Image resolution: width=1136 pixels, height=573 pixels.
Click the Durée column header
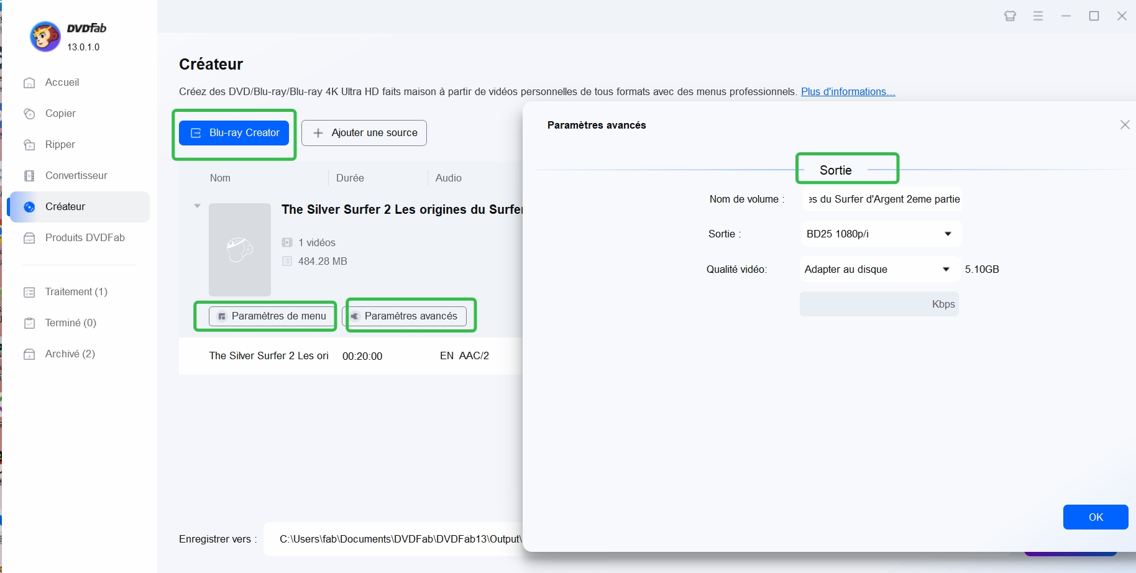pos(350,178)
